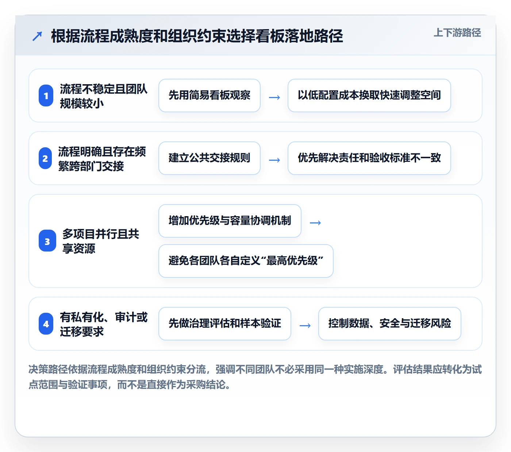Click the summary paragraph starting 决策路径依据流程成熟度

(x=255, y=377)
